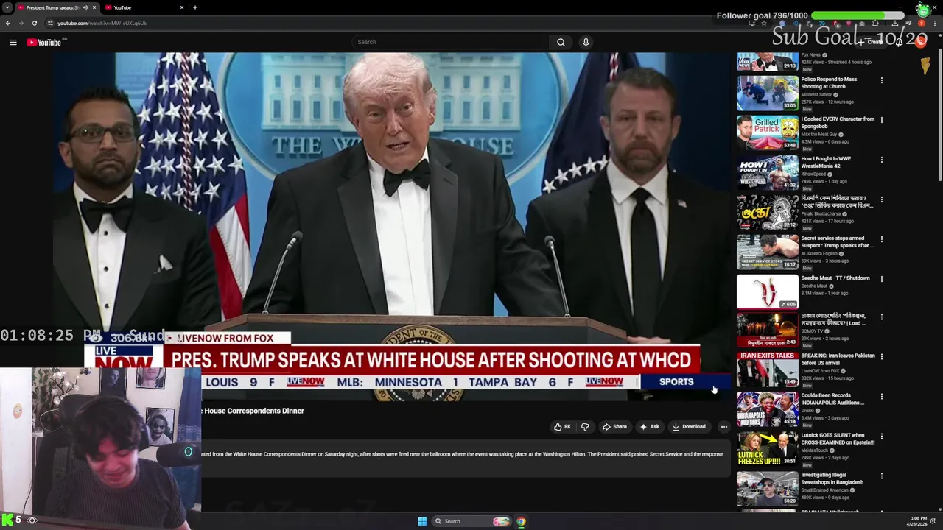Screen dimensions: 943x530
Task: Open Chrome downloads tray icon
Action: pyautogui.click(x=895, y=24)
